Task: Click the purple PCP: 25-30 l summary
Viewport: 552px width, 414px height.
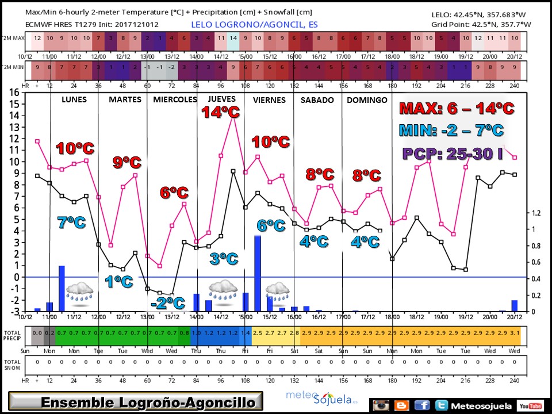Action: coord(452,154)
